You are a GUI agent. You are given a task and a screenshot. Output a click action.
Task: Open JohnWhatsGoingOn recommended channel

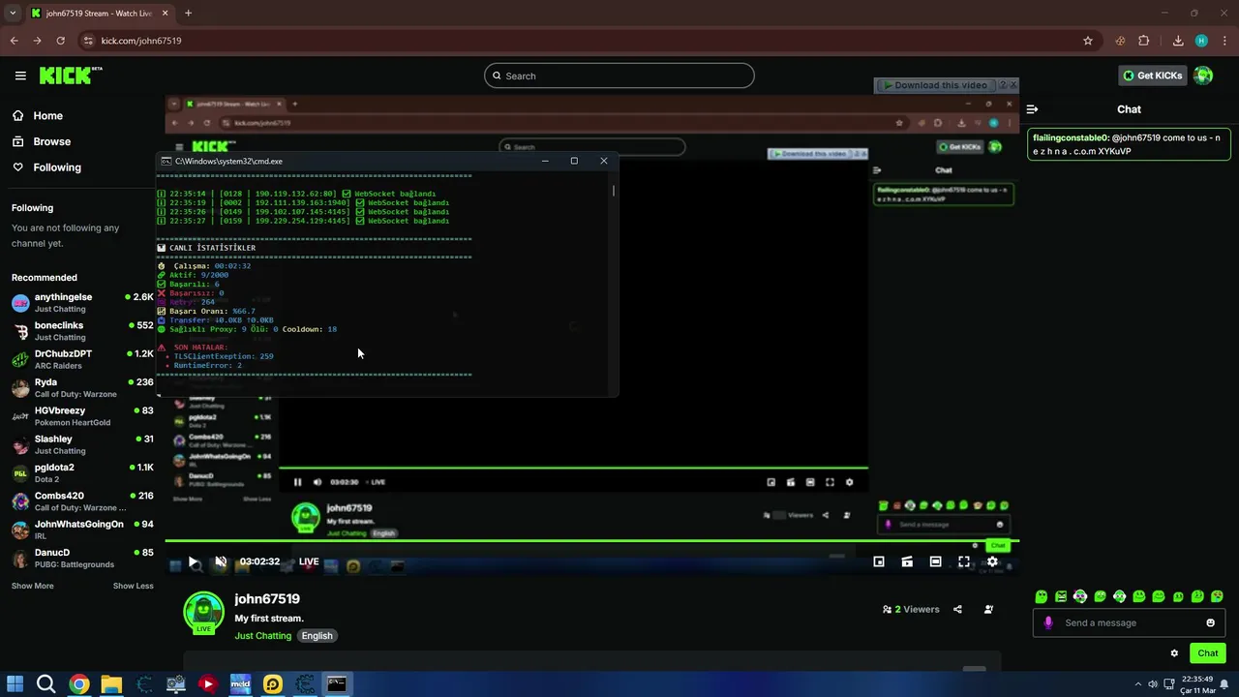(x=82, y=530)
